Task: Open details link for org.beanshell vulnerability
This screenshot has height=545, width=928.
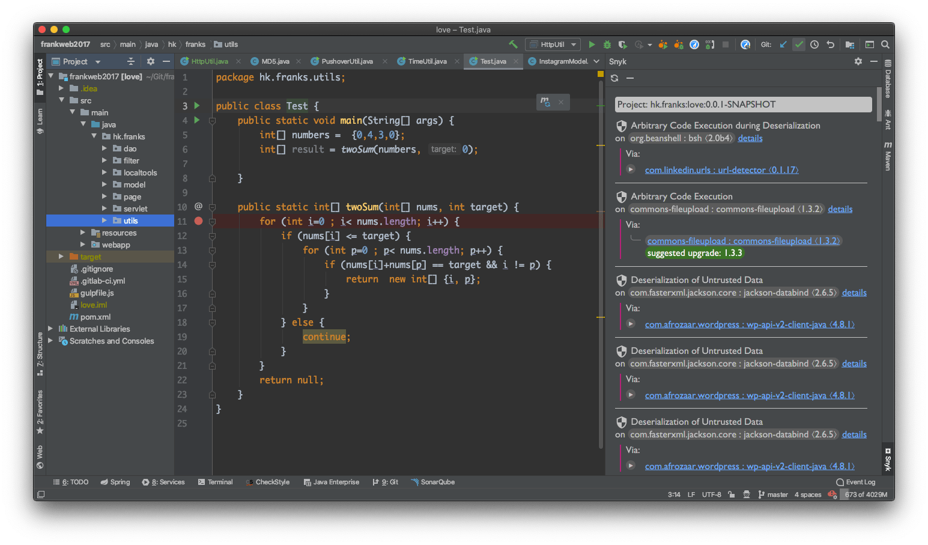Action: (x=750, y=138)
